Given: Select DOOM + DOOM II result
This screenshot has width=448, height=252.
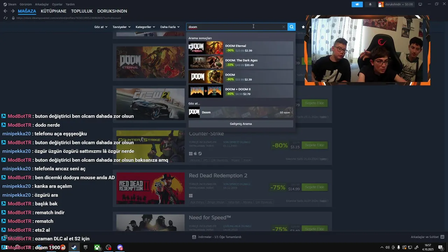Looking at the screenshot, I should tap(241, 91).
